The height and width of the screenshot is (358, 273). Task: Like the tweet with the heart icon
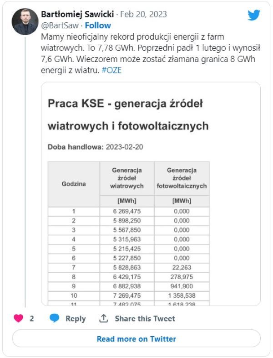pyautogui.click(x=18, y=318)
